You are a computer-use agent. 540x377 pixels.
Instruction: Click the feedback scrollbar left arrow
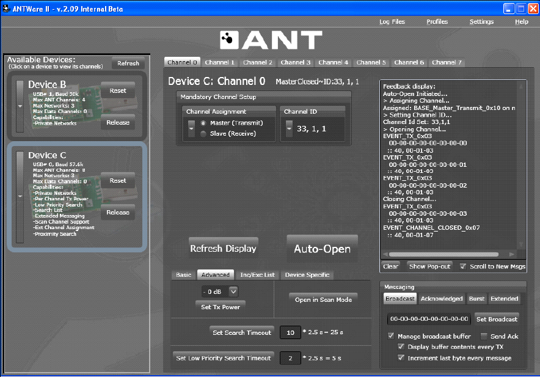tap(385, 254)
